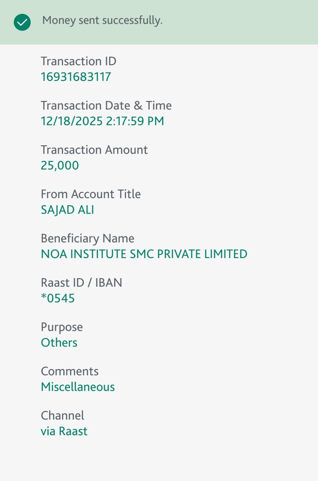Click the Purpose label
Screen dimensions: 318x481
click(x=62, y=327)
